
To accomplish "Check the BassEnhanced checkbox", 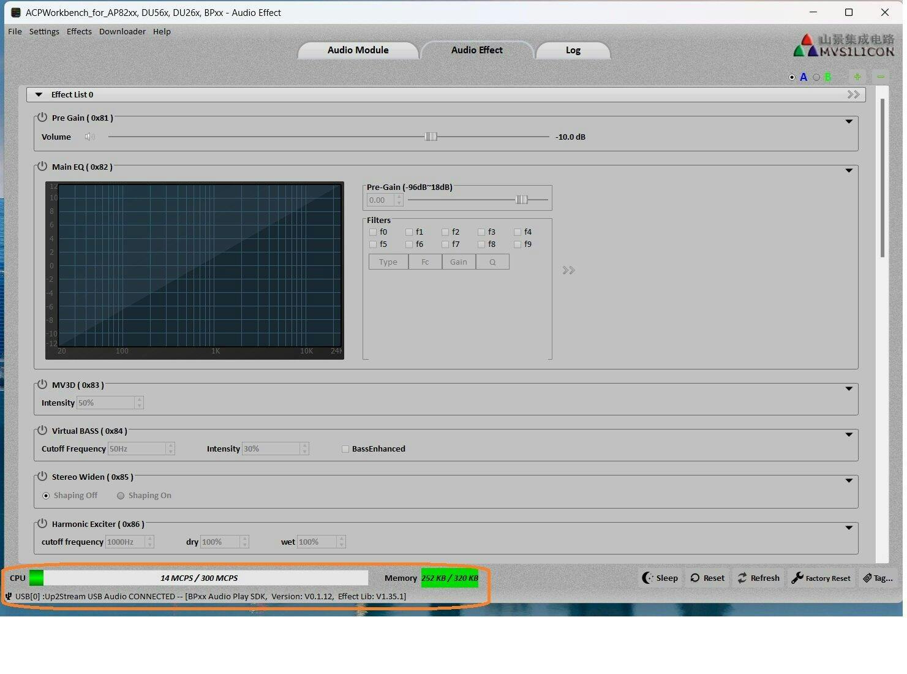I will [x=345, y=449].
